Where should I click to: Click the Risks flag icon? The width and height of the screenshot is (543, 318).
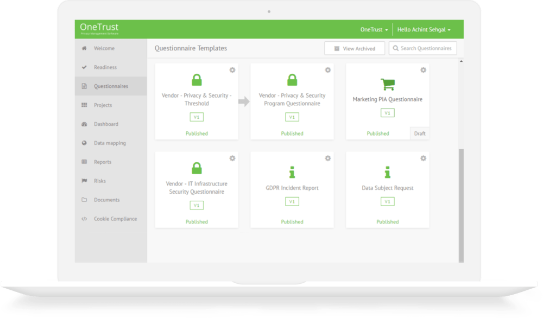pos(84,181)
